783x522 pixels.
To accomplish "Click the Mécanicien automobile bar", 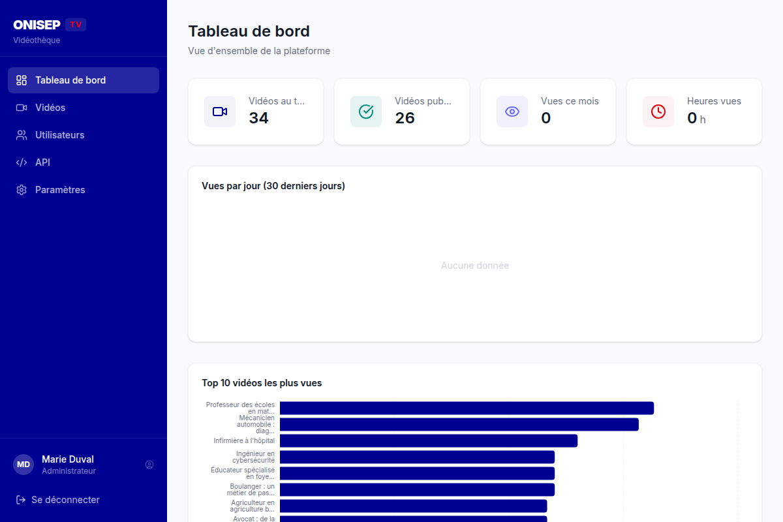I will point(459,424).
